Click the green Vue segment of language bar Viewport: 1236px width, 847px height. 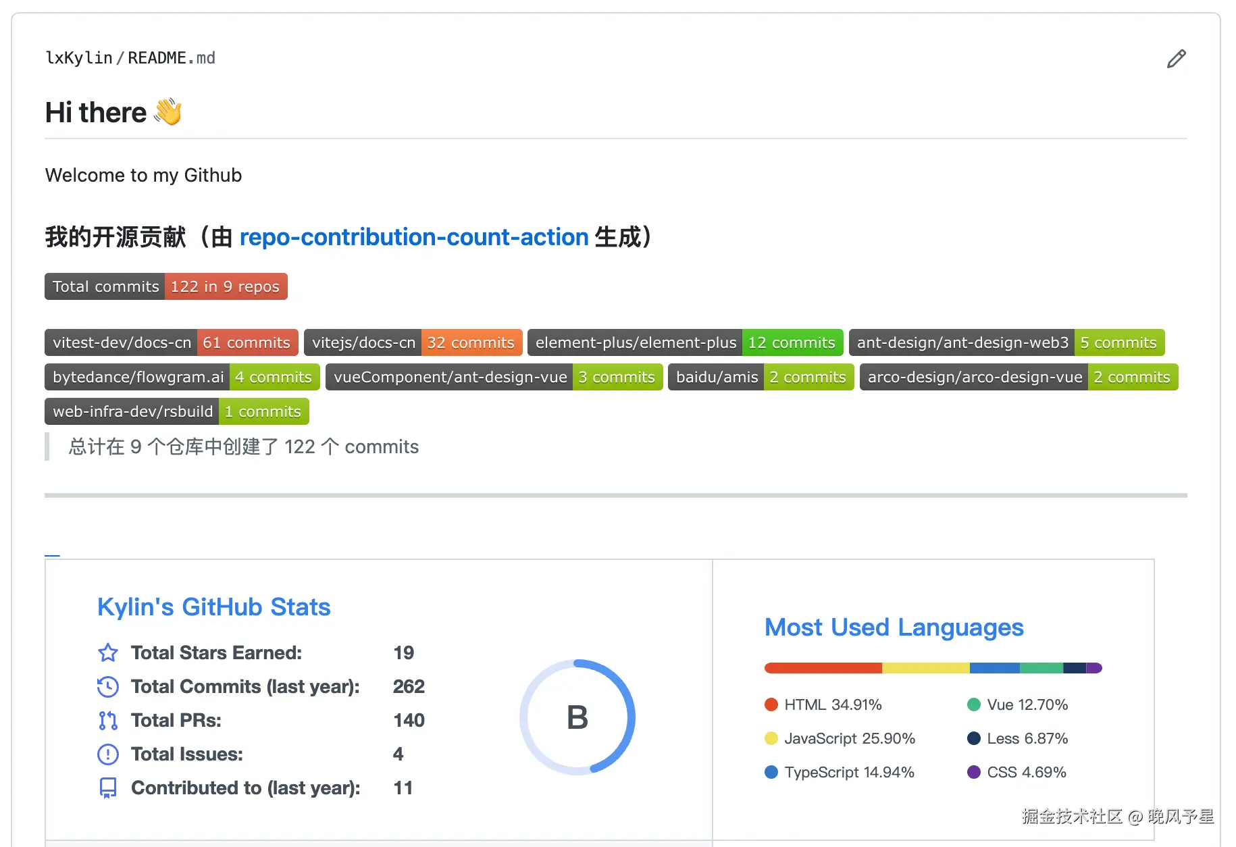pyautogui.click(x=1041, y=668)
